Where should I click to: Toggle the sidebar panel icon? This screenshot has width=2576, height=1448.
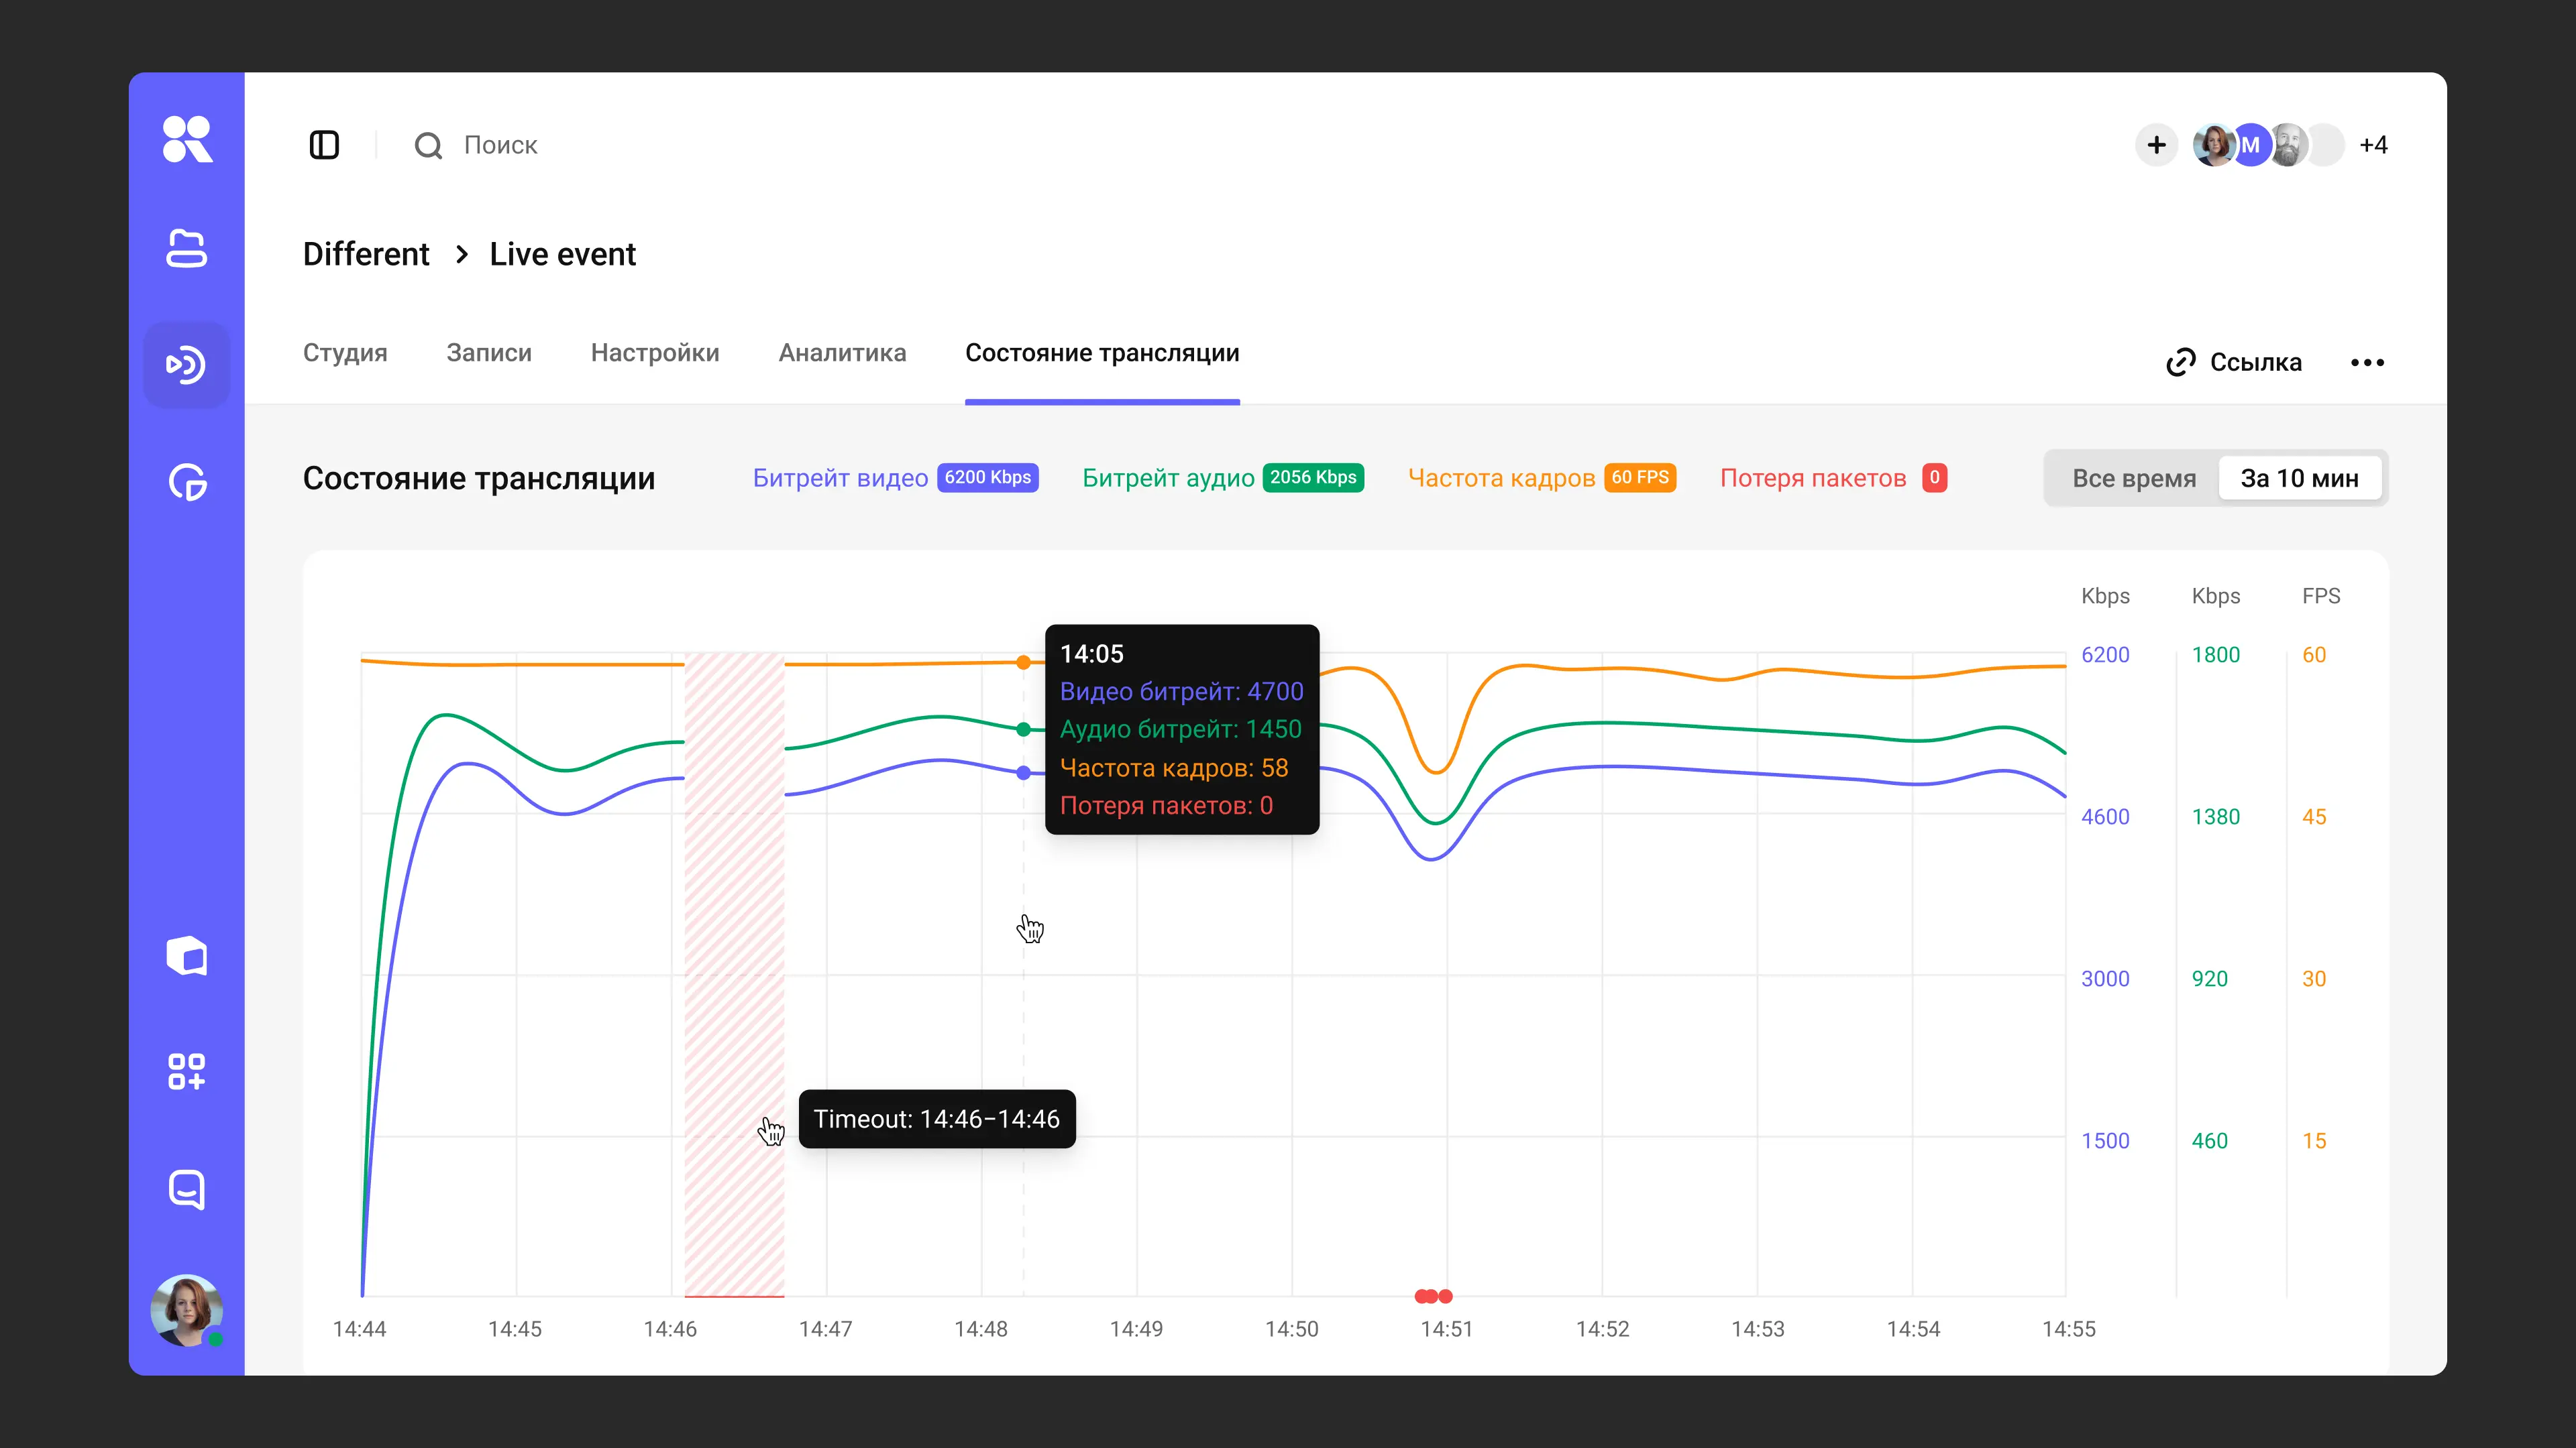tap(324, 145)
